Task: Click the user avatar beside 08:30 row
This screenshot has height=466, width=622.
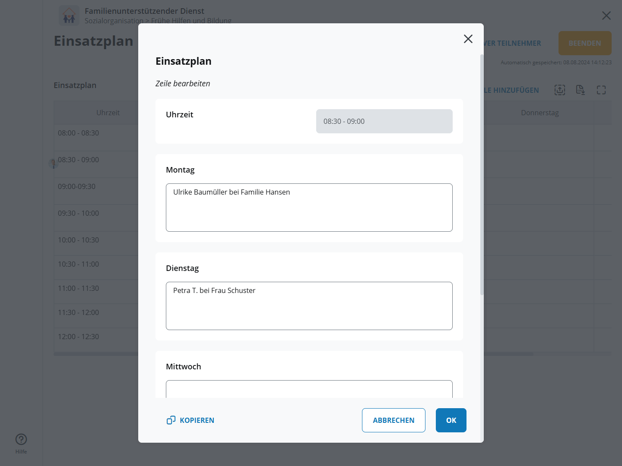Action: (53, 164)
